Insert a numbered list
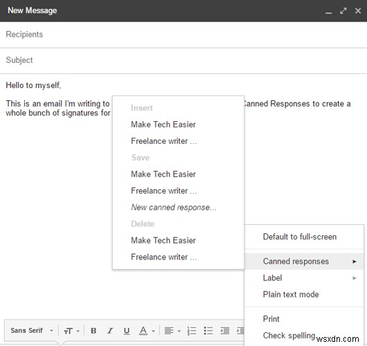367x346 pixels. click(x=192, y=331)
